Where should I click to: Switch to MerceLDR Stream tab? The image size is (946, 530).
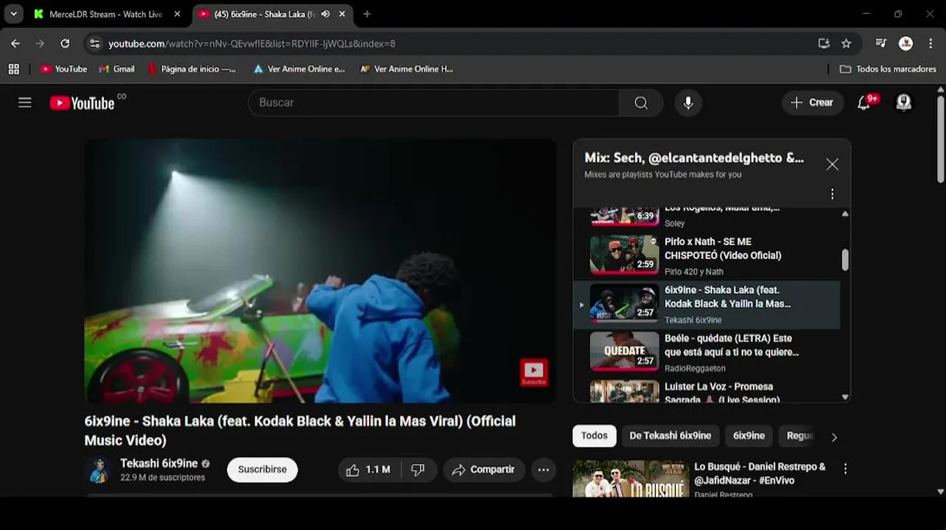[105, 14]
